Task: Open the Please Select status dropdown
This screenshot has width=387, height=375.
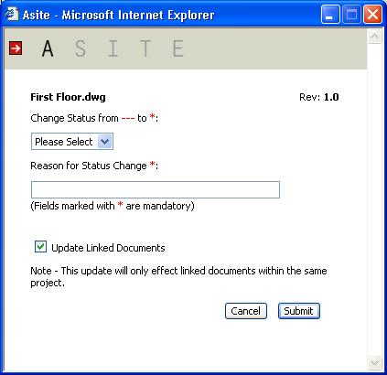Action: [72, 142]
